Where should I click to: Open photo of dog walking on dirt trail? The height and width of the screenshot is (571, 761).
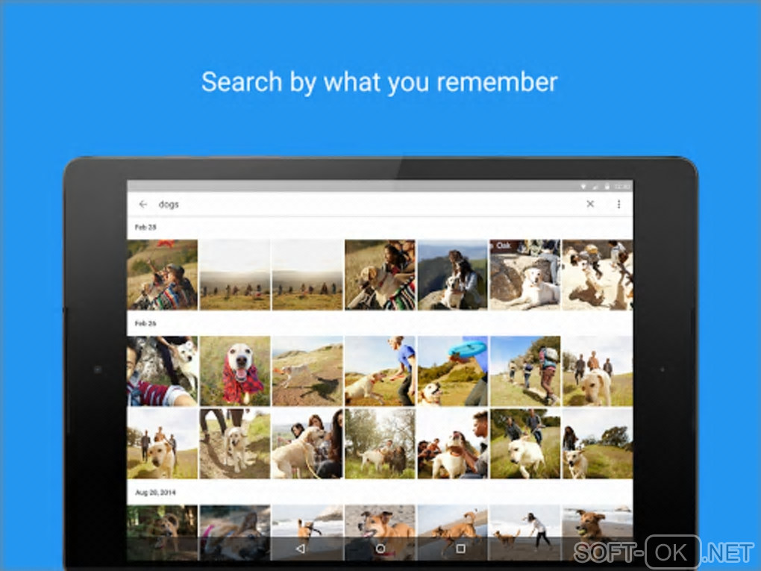(x=235, y=444)
